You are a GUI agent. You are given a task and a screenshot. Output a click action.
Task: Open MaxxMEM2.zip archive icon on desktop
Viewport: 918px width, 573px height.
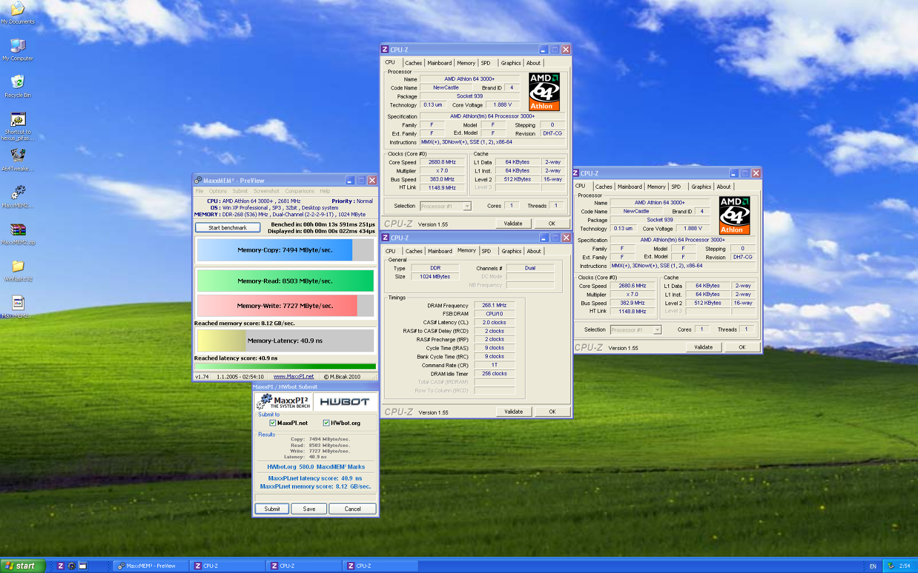click(18, 233)
